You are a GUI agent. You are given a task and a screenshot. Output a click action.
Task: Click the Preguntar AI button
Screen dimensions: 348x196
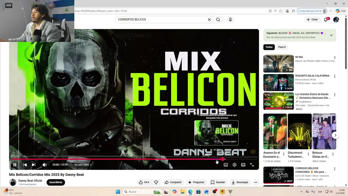(x=196, y=182)
